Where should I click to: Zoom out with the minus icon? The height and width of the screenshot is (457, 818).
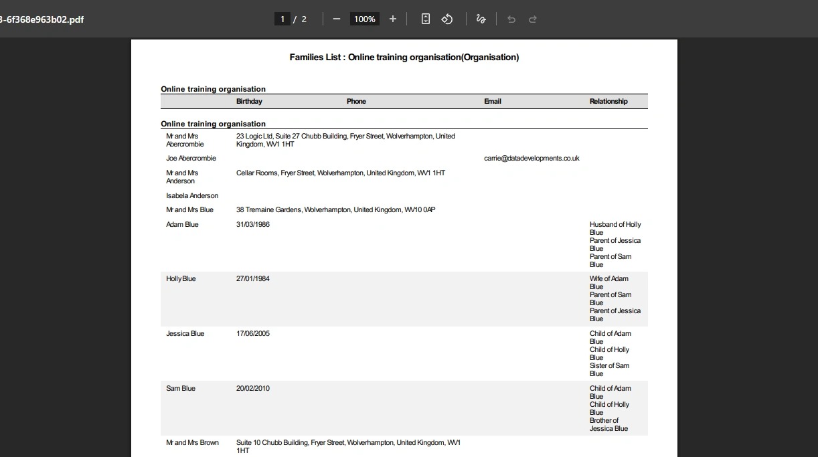[336, 19]
